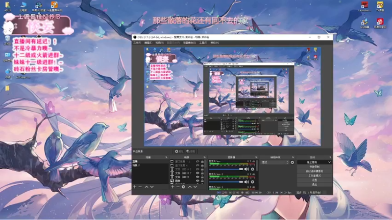Open the 视图(V) menu

[x=159, y=43]
